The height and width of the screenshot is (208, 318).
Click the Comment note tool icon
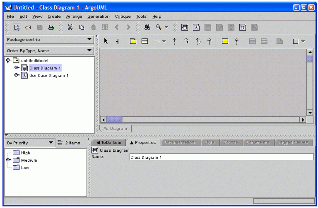tap(280, 41)
